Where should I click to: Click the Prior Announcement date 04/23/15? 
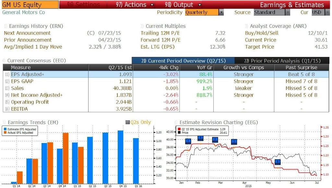[110, 40]
